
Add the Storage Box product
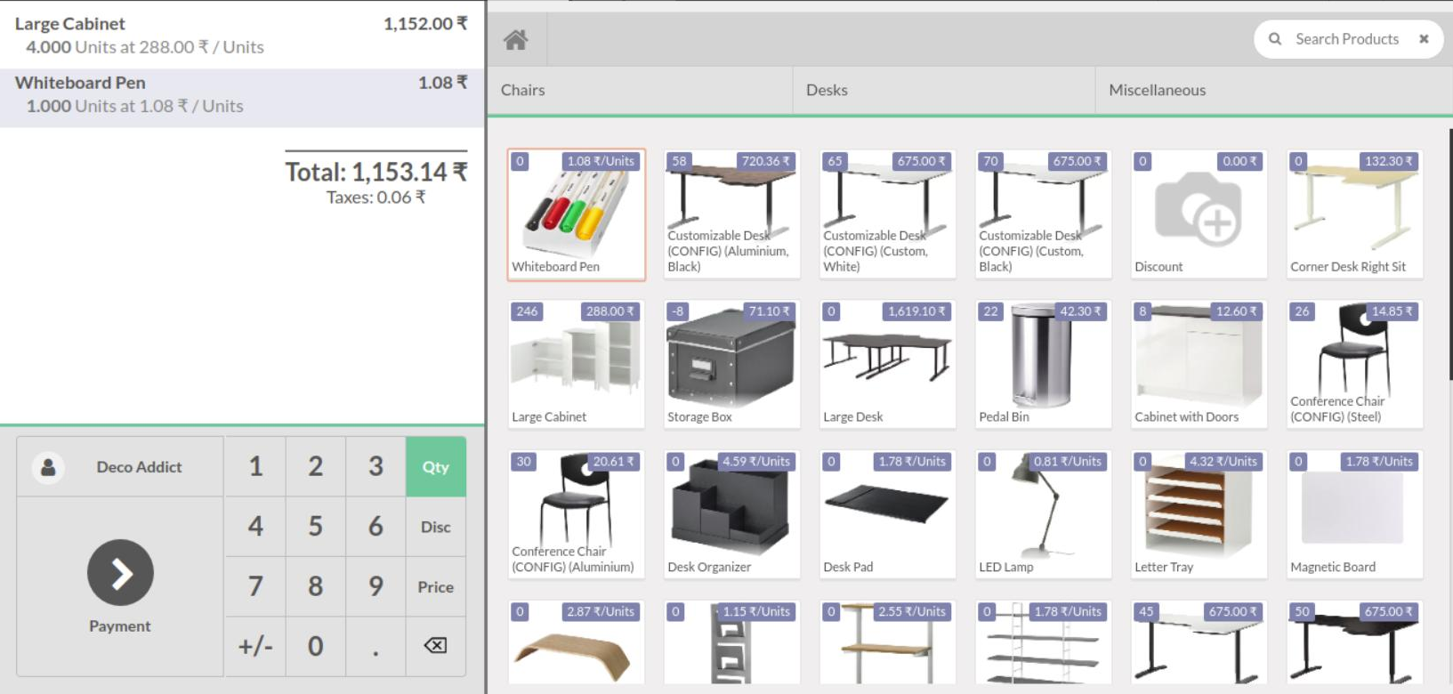(731, 364)
